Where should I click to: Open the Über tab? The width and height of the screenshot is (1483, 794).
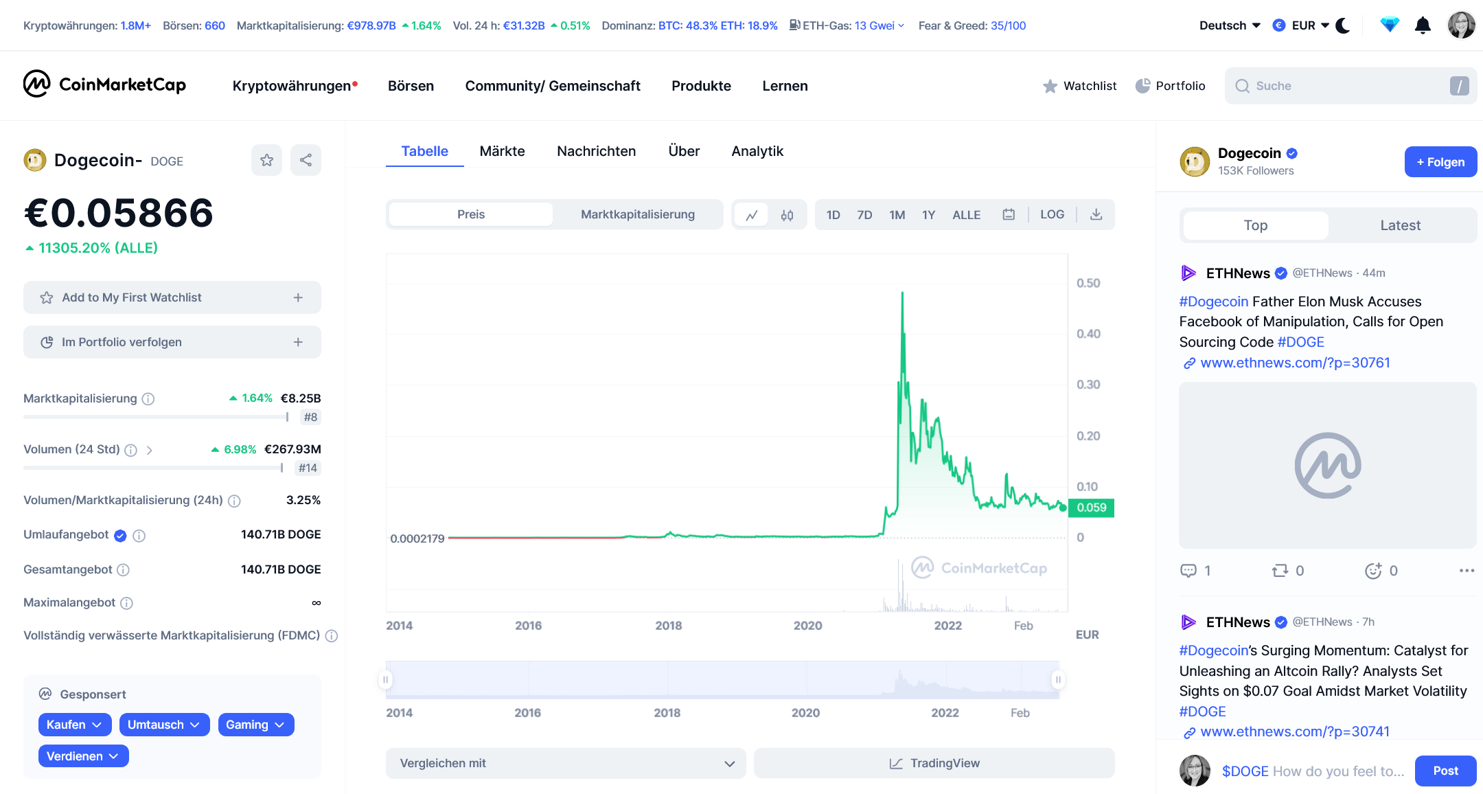pos(684,151)
